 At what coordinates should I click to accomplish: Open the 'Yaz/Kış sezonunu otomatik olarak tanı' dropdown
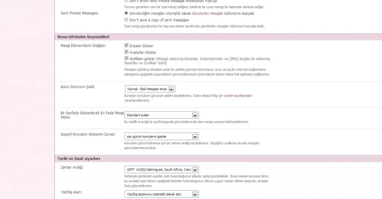coord(162,194)
